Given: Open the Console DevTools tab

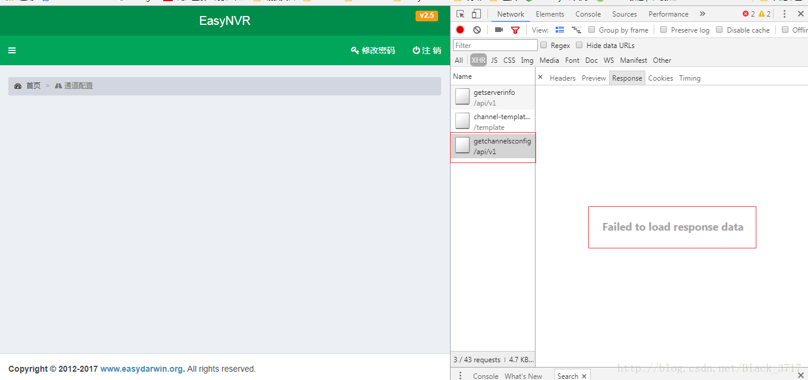Looking at the screenshot, I should pyautogui.click(x=588, y=14).
